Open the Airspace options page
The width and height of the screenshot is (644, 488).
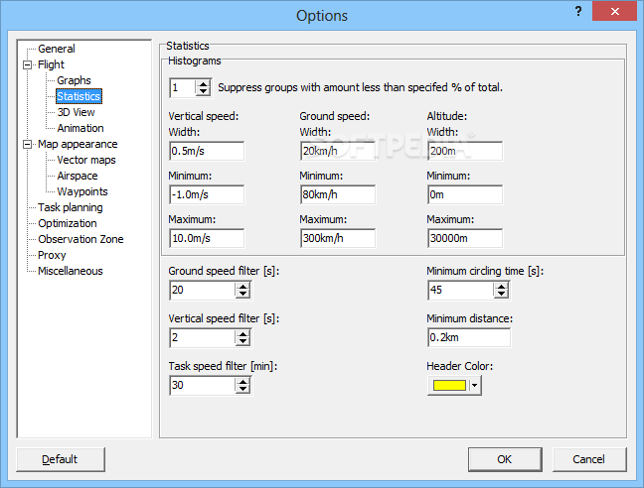click(78, 176)
